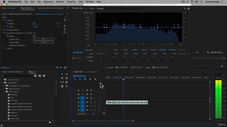The height and width of the screenshot is (127, 227).
Task: Select Constant Width radio button
Action: click(122, 67)
